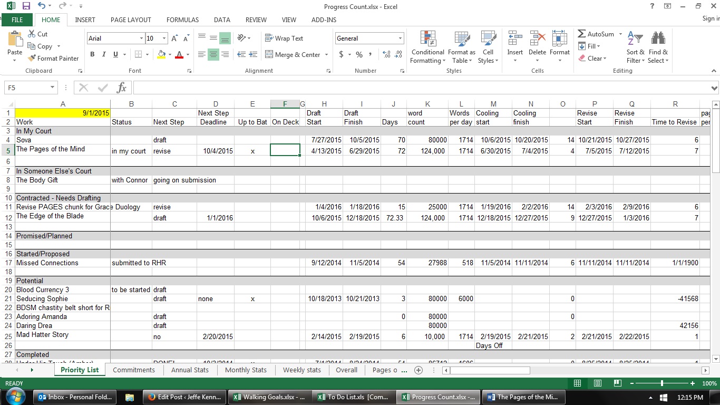The height and width of the screenshot is (405, 720).
Task: Open Firefox Edit Post window in taskbar
Action: (x=185, y=397)
